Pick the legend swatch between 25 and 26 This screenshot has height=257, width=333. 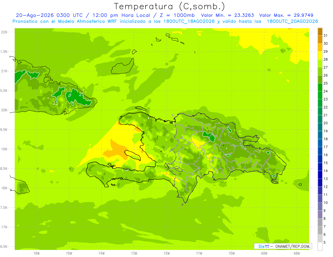320,79
